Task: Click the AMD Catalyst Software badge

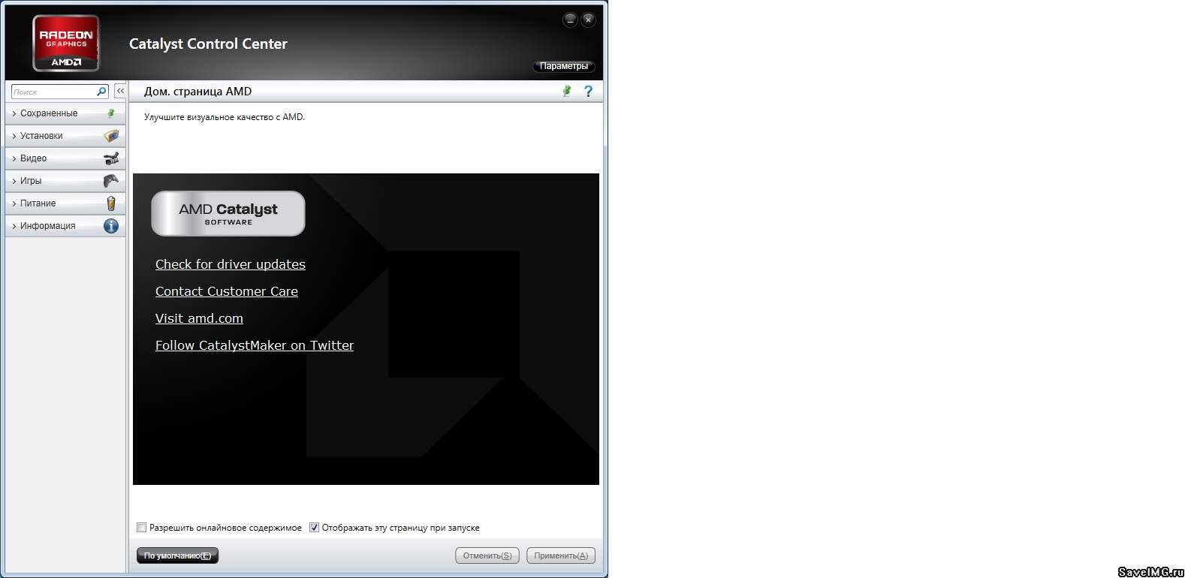Action: click(228, 213)
